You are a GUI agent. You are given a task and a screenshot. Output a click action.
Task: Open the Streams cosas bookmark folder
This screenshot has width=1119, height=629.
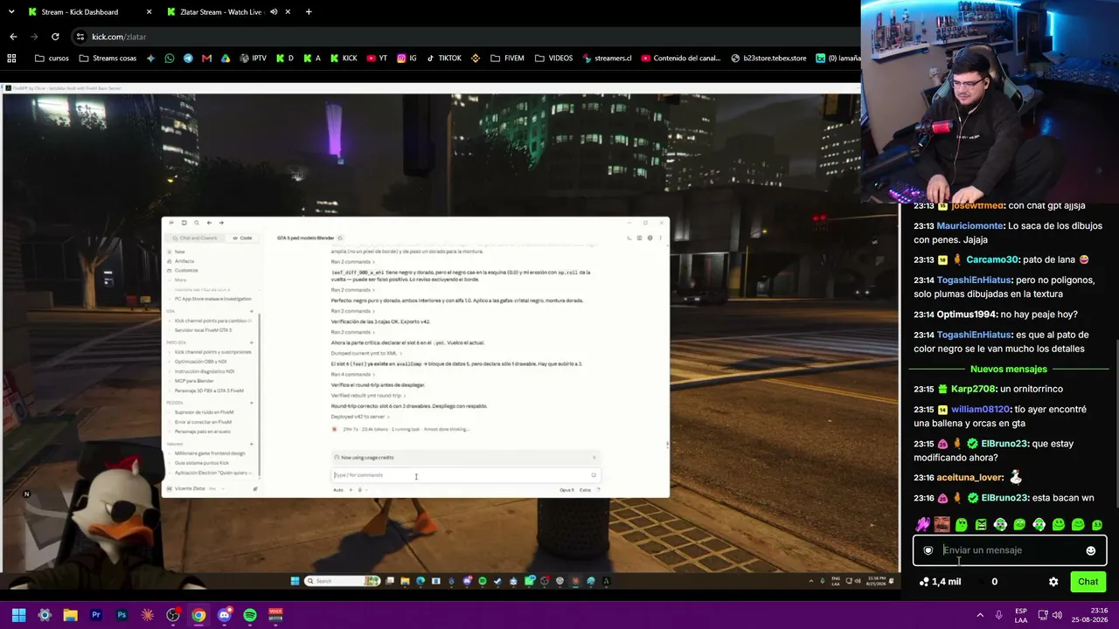point(108,59)
